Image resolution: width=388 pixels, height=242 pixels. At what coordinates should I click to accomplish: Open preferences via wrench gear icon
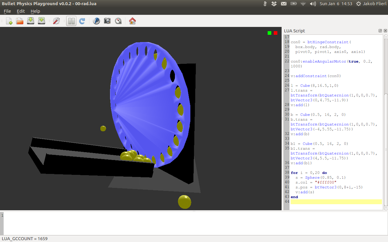coord(56,21)
